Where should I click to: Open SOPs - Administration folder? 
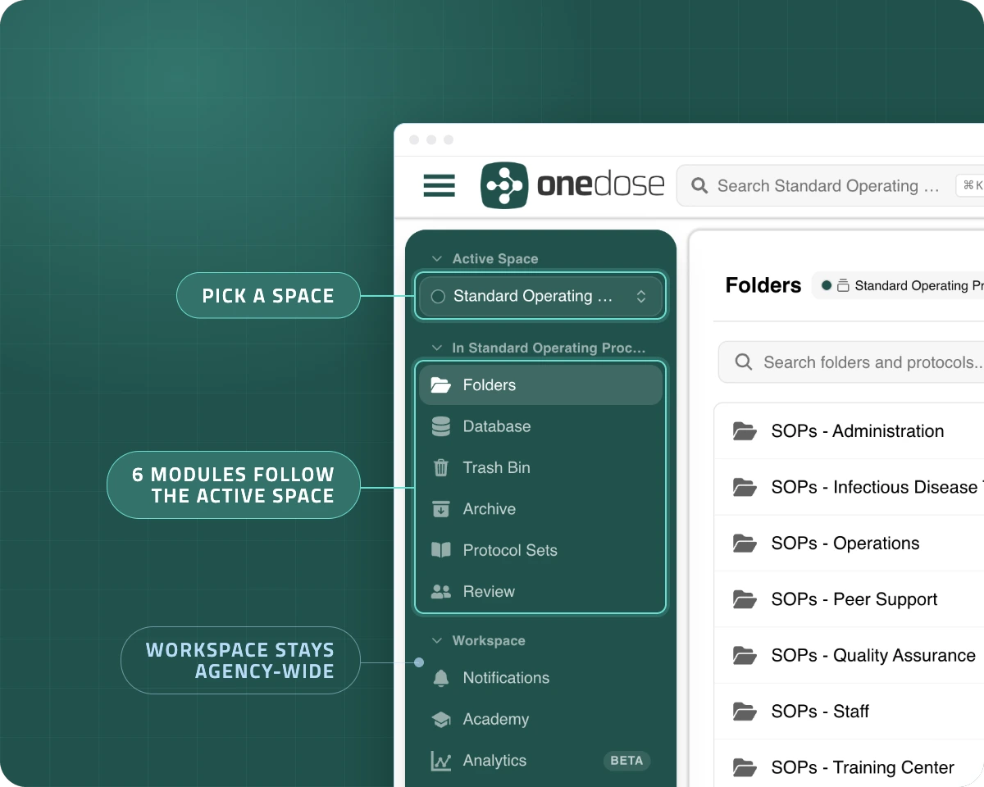click(850, 431)
